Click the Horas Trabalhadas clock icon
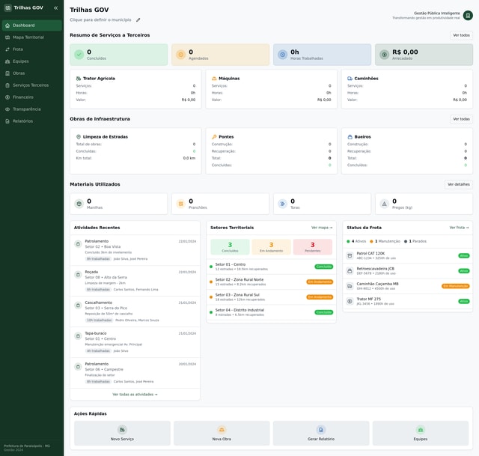Image resolution: width=479 pixels, height=456 pixels. (x=282, y=55)
